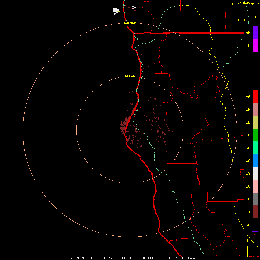Click the '50 NMI' range ring label

pyautogui.click(x=130, y=76)
